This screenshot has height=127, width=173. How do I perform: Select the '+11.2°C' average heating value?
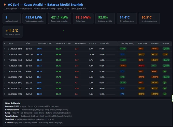[12, 31]
